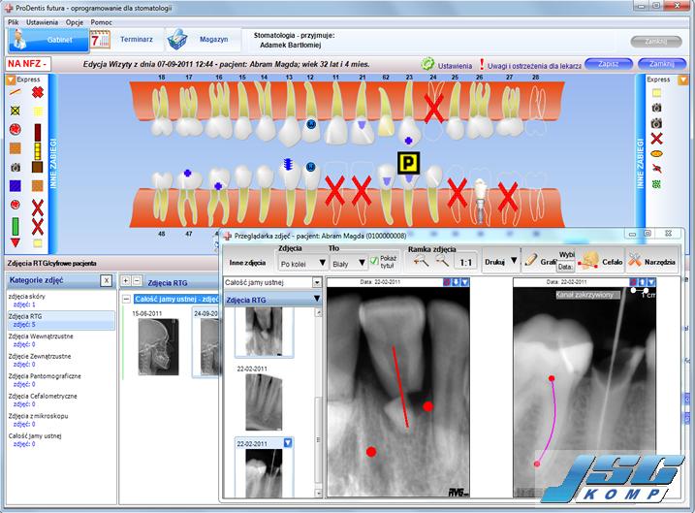Open the 22-02-2011 lower teeth thumbnail
Viewport: 695px width, 513px height.
tap(264, 401)
